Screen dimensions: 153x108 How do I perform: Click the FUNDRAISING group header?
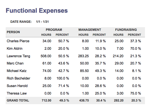pyautogui.click(x=126, y=30)
